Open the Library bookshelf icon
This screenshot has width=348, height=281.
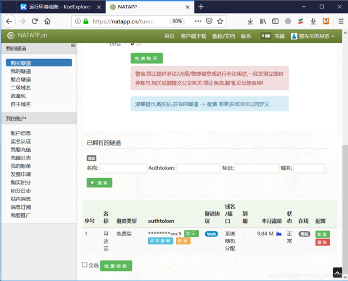pos(263,21)
